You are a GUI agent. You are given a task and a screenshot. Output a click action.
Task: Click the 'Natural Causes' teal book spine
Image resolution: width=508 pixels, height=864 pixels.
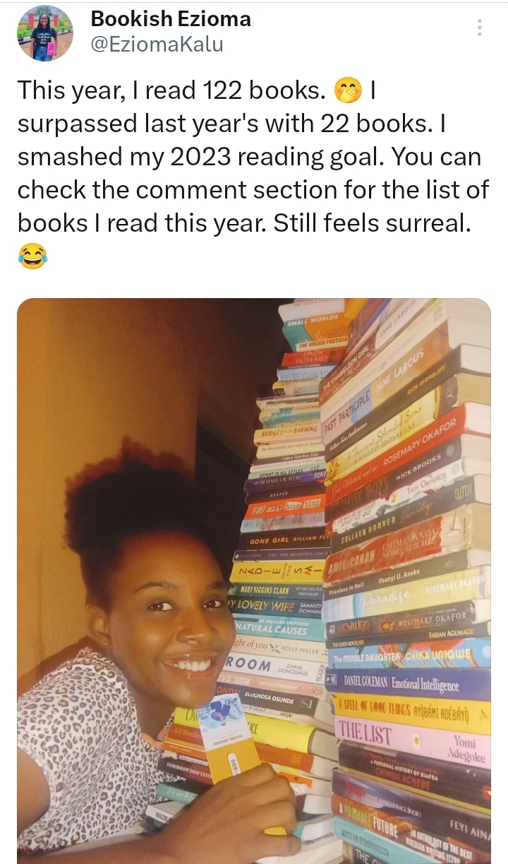279,625
